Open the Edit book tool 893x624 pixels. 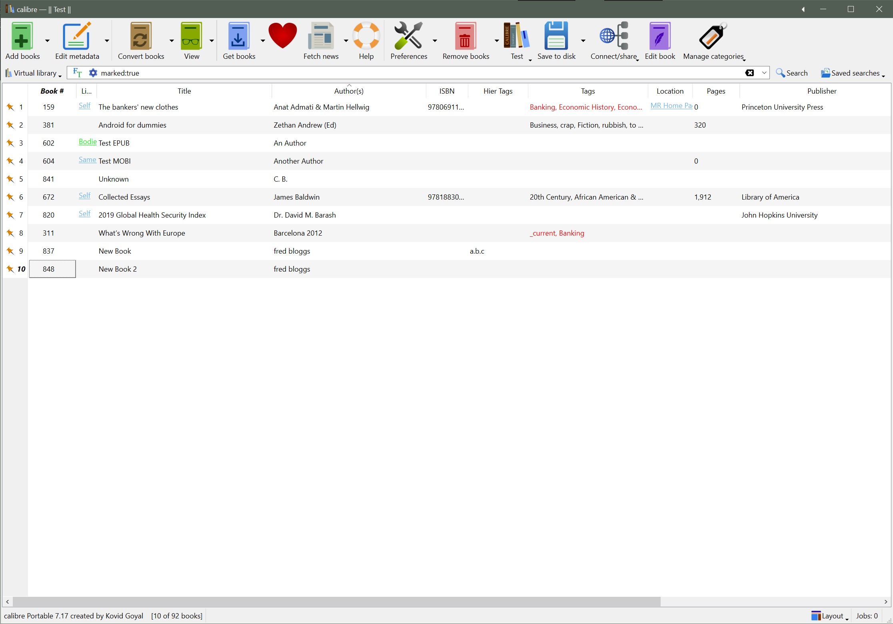click(x=659, y=37)
